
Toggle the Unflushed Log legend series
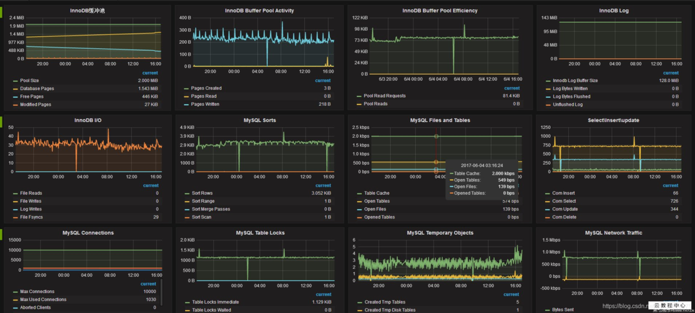[567, 105]
